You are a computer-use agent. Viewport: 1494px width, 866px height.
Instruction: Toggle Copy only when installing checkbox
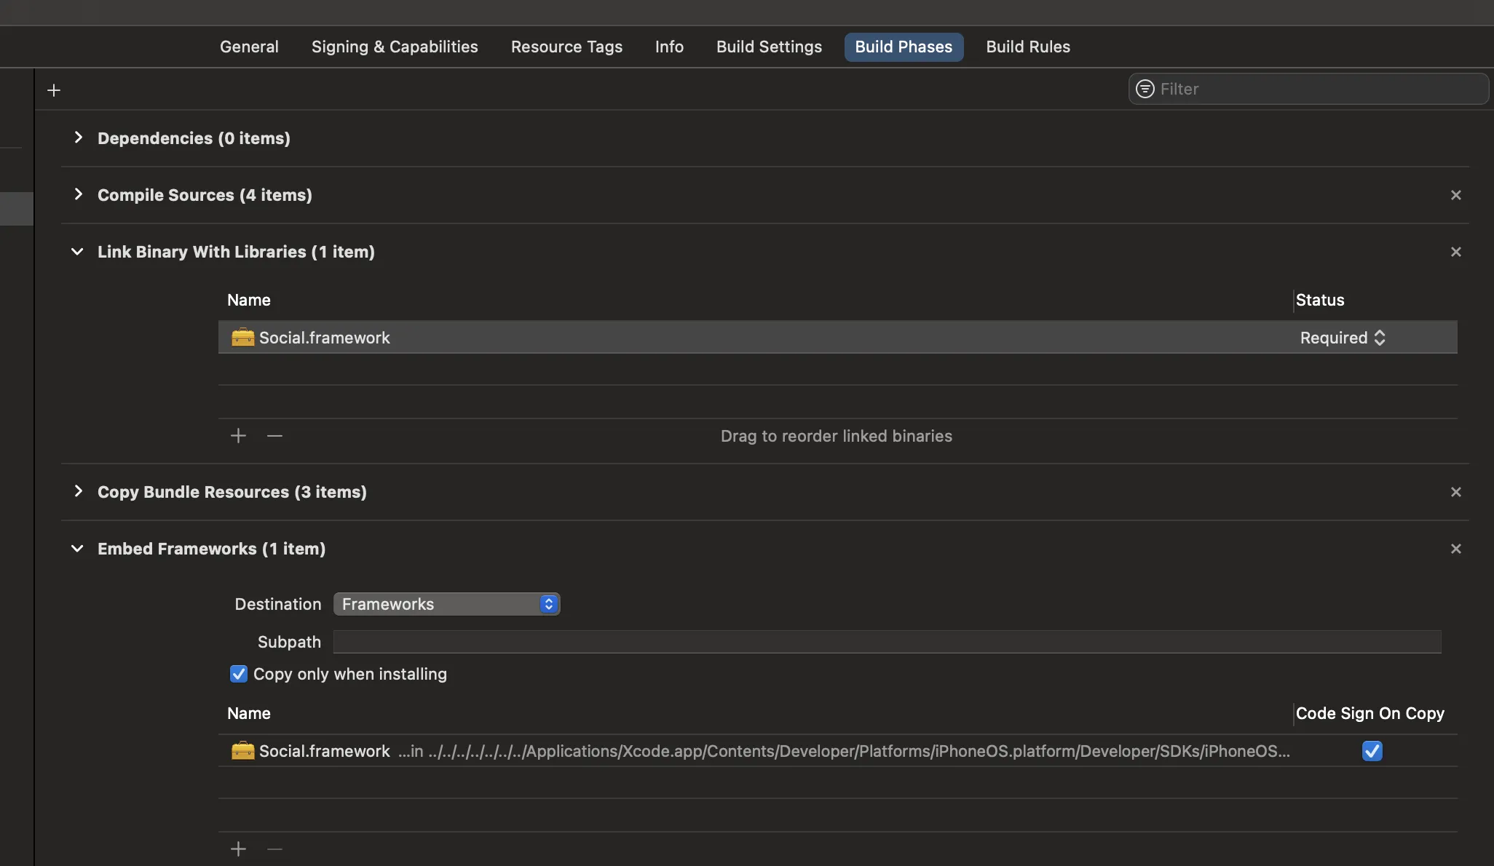click(239, 674)
